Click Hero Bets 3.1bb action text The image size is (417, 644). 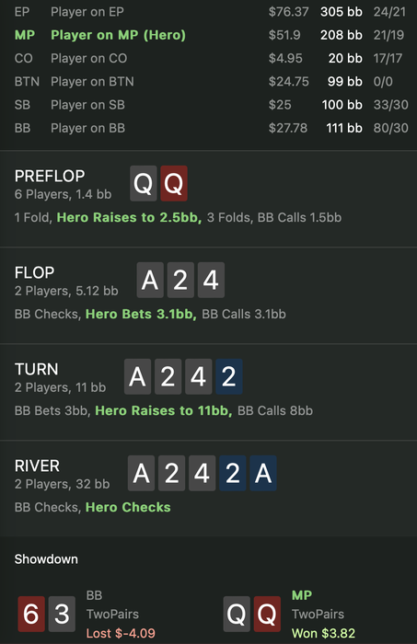pos(141,315)
